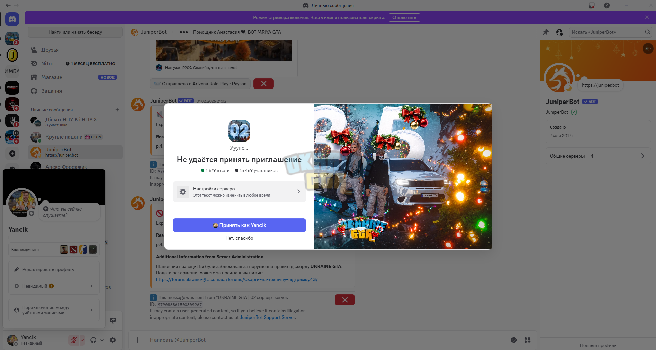Image resolution: width=656 pixels, height=350 pixels.
Task: Close streamer mode banner X
Action: [x=647, y=17]
